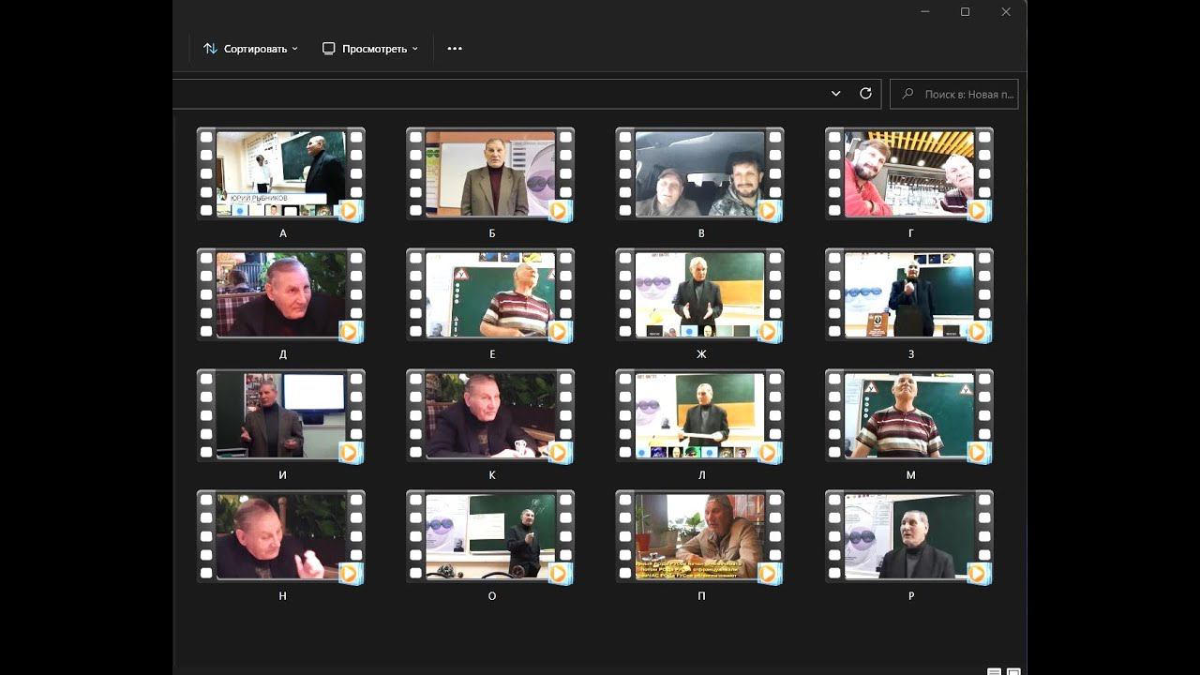Click the file name label 'Р'
1200x675 pixels.
pyautogui.click(x=911, y=596)
